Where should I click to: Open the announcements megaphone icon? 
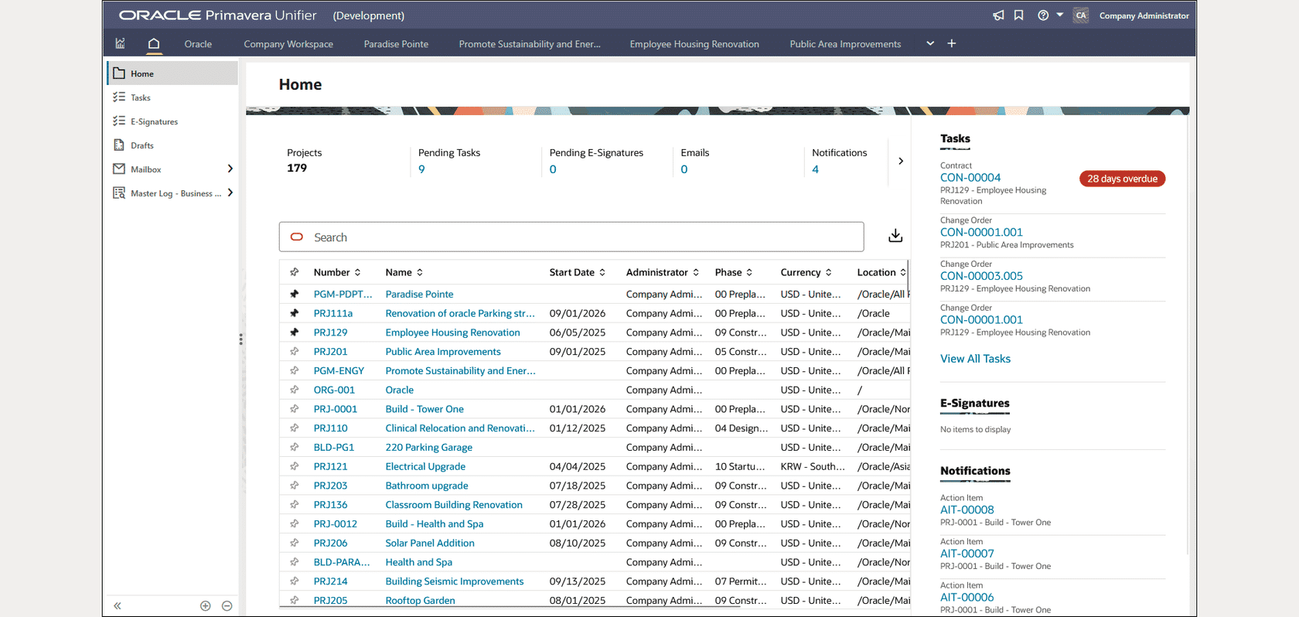(x=998, y=15)
